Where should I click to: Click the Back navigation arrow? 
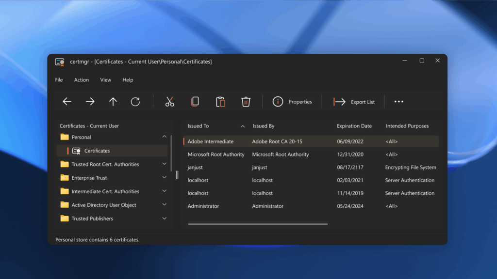(66, 101)
